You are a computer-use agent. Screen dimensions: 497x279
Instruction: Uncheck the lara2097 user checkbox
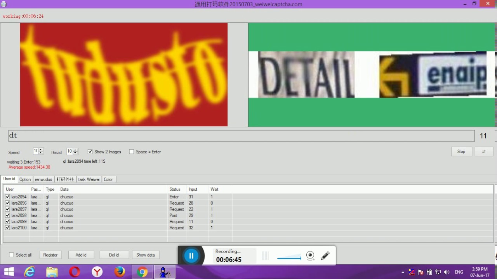(x=7, y=209)
